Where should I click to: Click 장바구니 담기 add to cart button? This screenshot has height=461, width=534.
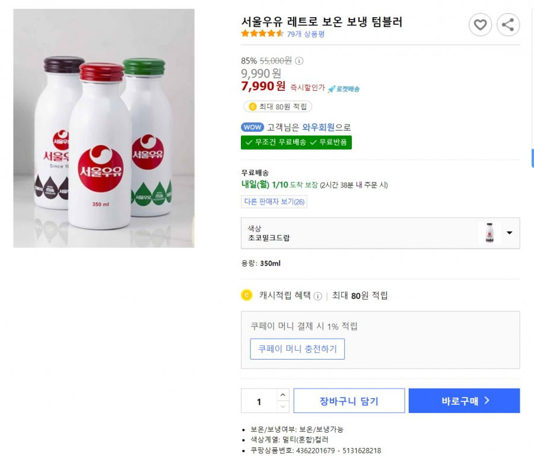pos(349,400)
